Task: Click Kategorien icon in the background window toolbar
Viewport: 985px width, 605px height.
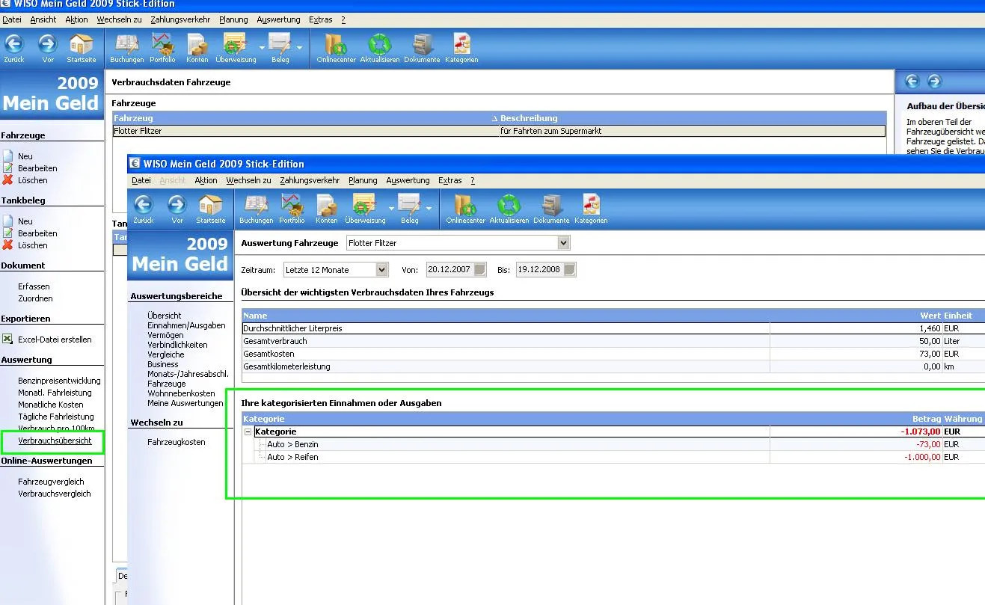Action: 461,45
